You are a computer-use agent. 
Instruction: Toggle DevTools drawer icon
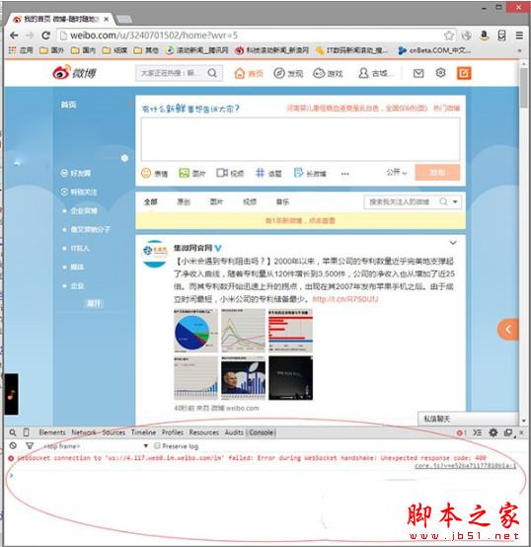pyautogui.click(x=477, y=432)
